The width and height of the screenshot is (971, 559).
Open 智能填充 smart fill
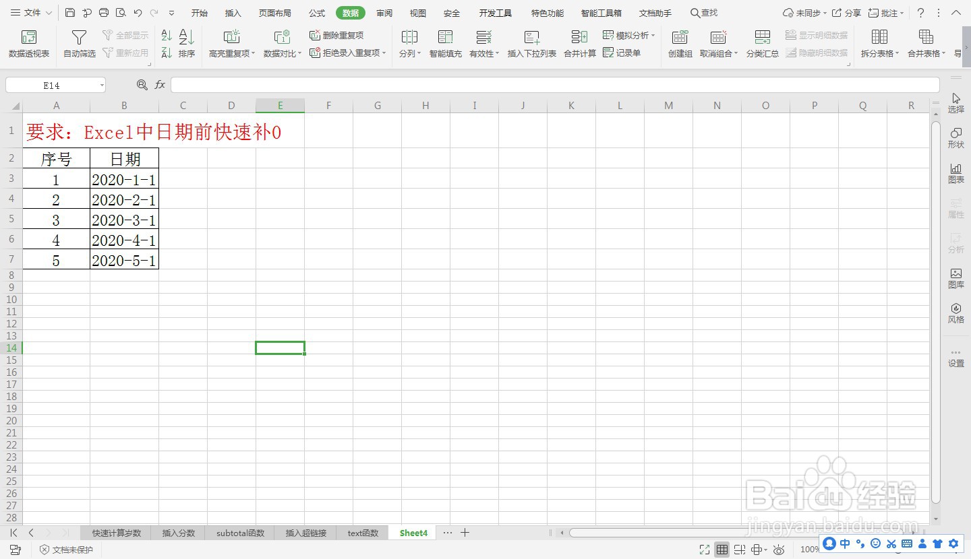[x=446, y=44]
